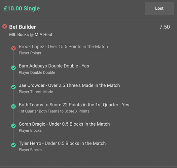Open the MIL Bucks @ MIA Heat match
This screenshot has width=177, height=168.
pos(31,35)
